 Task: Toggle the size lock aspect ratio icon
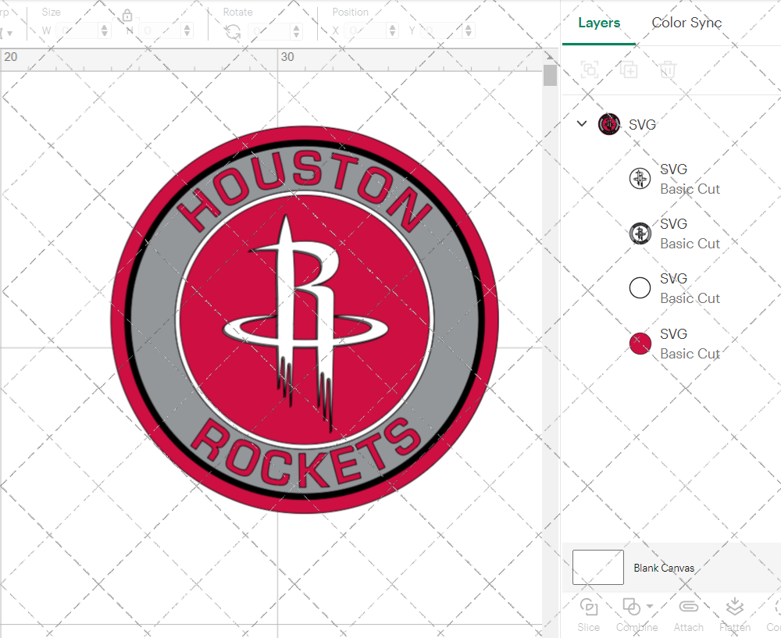pyautogui.click(x=127, y=16)
